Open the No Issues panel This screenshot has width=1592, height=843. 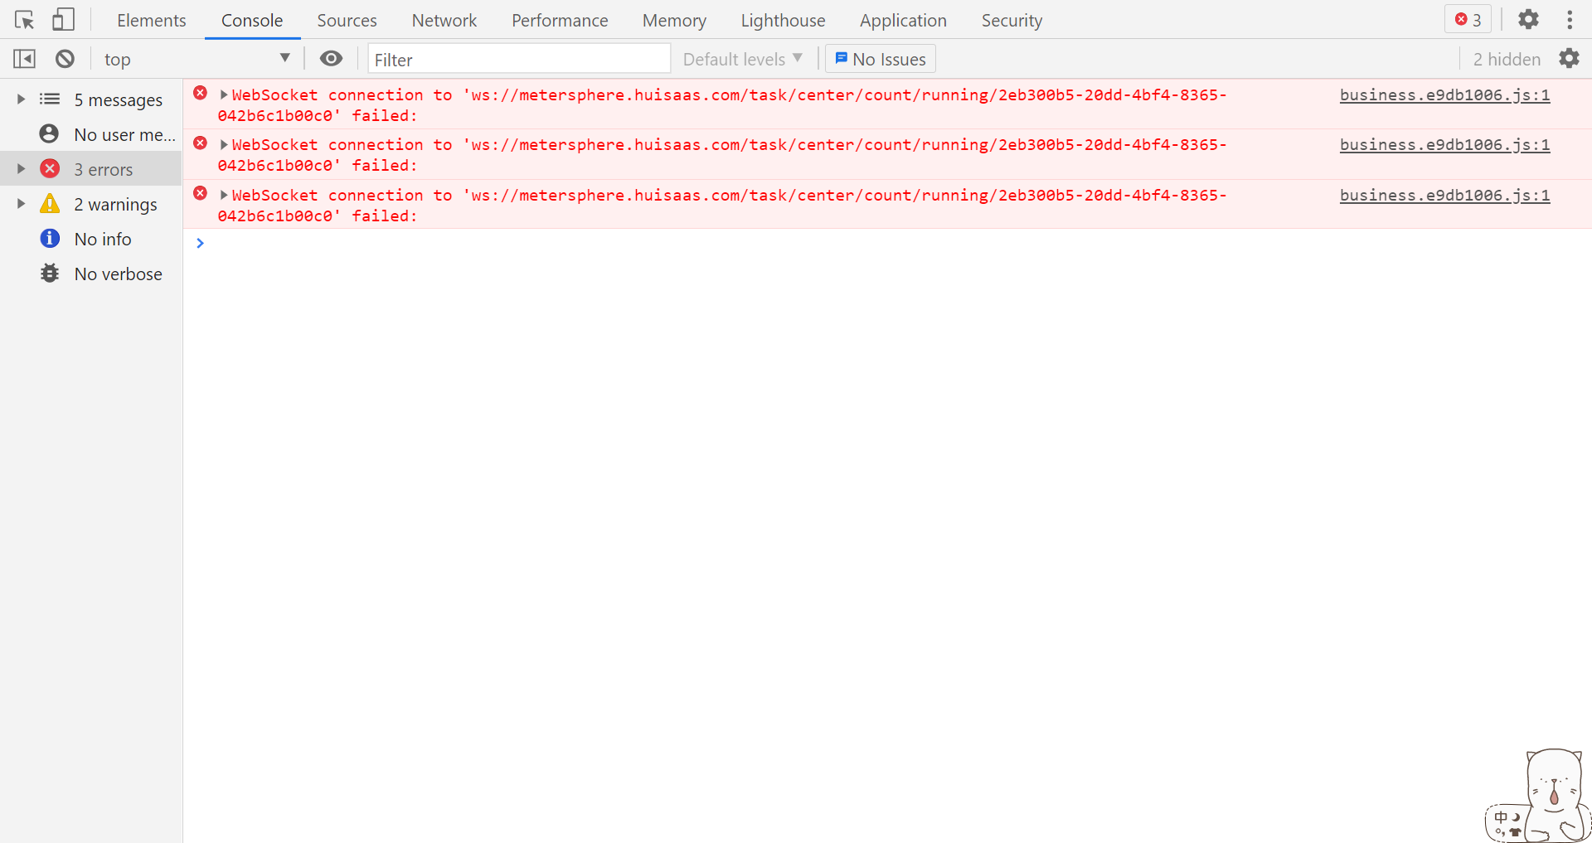click(879, 58)
